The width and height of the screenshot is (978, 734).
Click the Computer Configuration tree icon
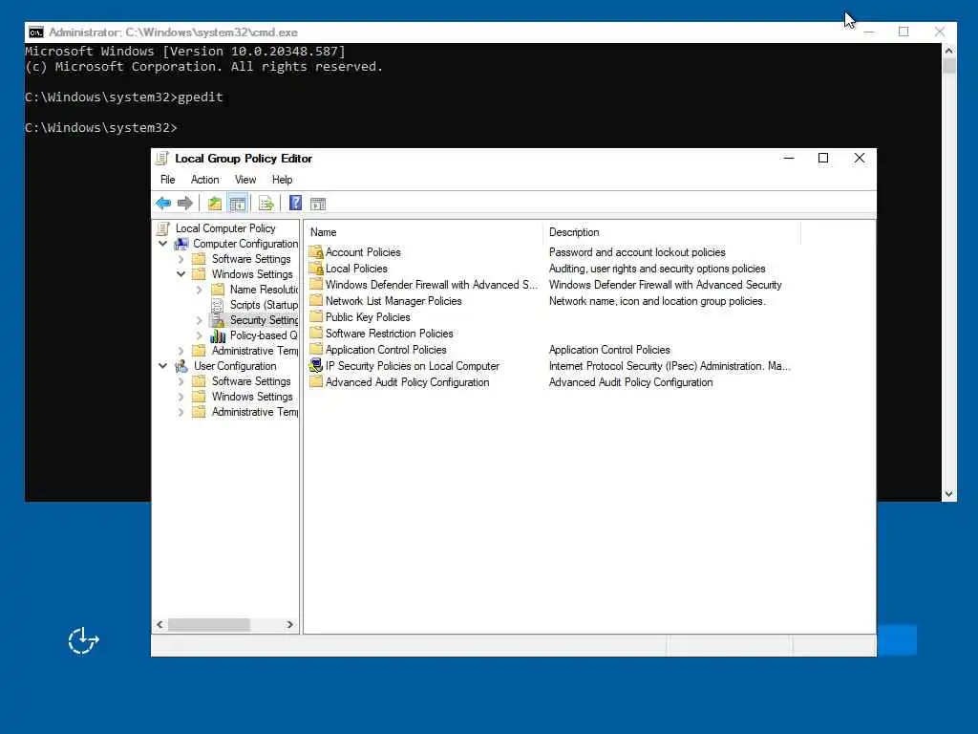coord(181,244)
